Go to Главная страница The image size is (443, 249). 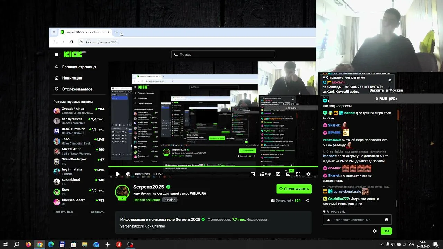(75, 67)
